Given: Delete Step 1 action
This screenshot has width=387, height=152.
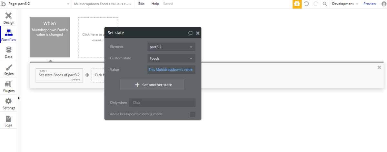Looking at the screenshot, I should tap(75, 79).
